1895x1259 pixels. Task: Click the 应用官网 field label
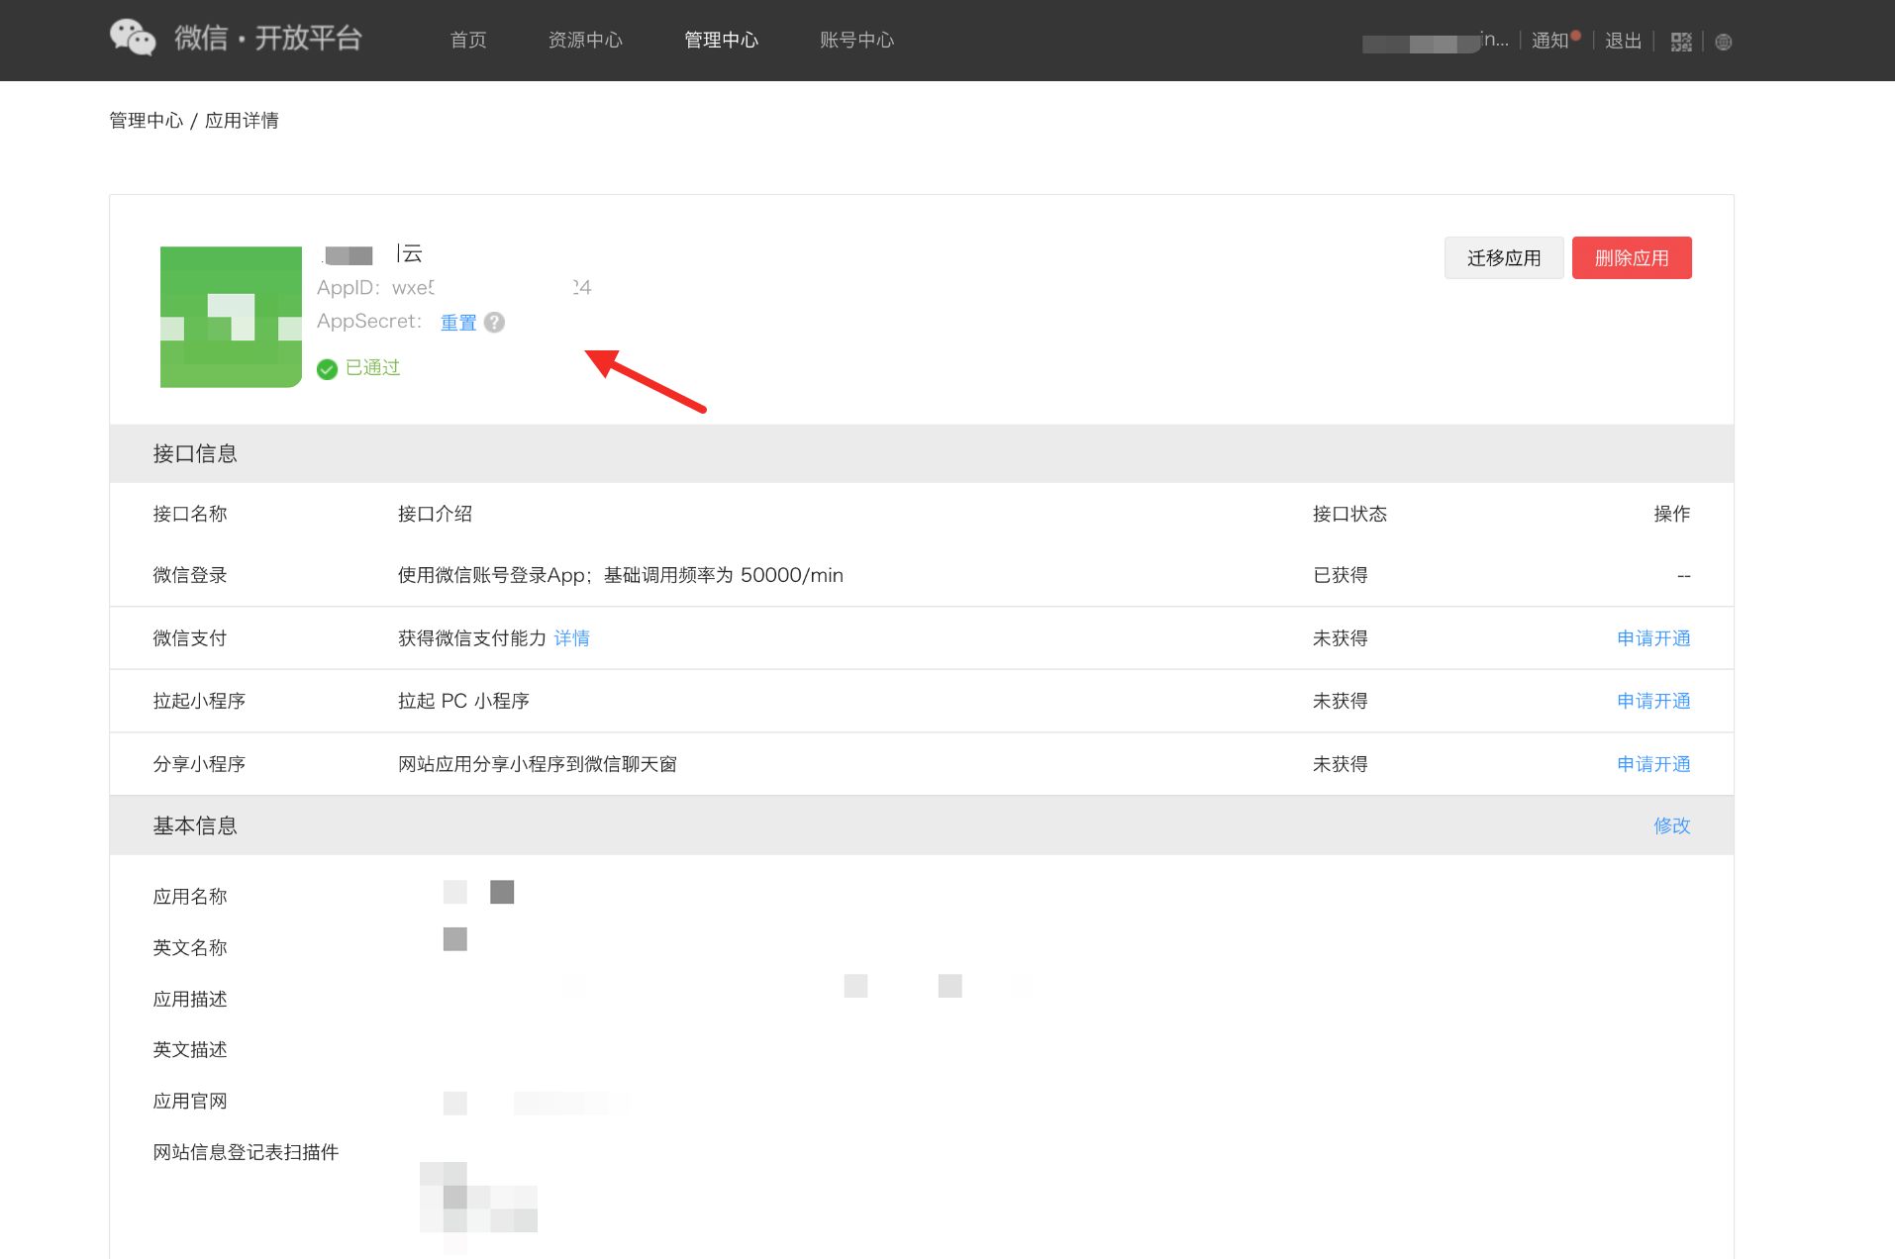click(x=190, y=1102)
